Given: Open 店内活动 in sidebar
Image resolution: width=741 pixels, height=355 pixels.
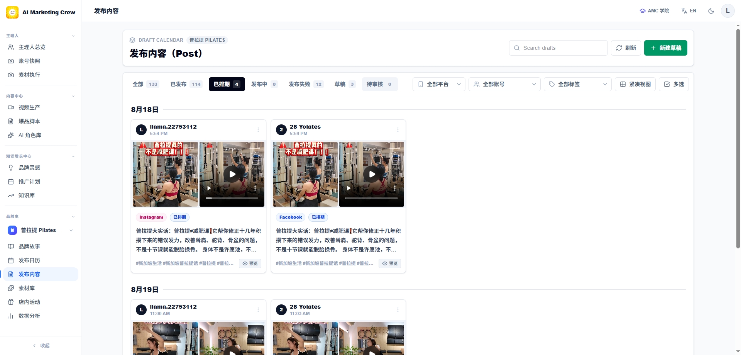Looking at the screenshot, I should pyautogui.click(x=40, y=302).
